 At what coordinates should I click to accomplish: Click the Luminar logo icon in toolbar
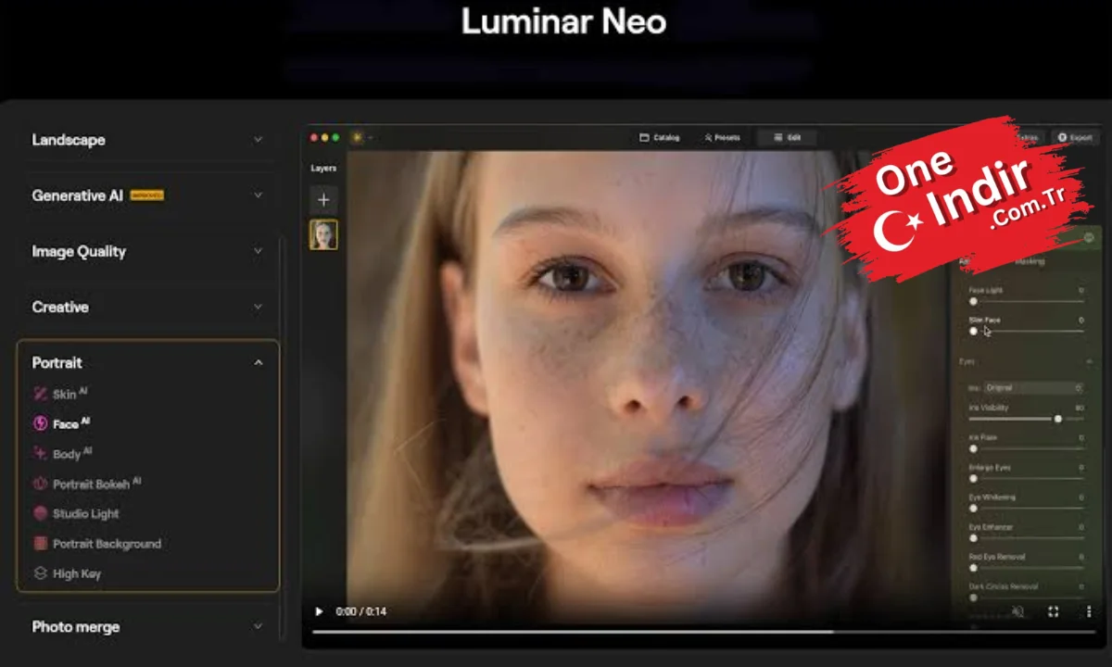point(357,137)
